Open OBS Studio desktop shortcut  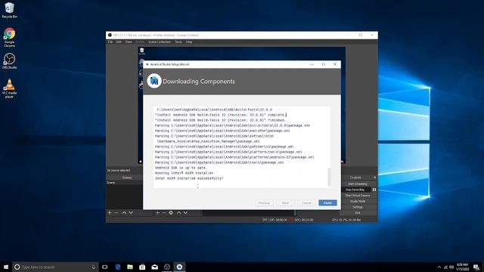pyautogui.click(x=9, y=60)
